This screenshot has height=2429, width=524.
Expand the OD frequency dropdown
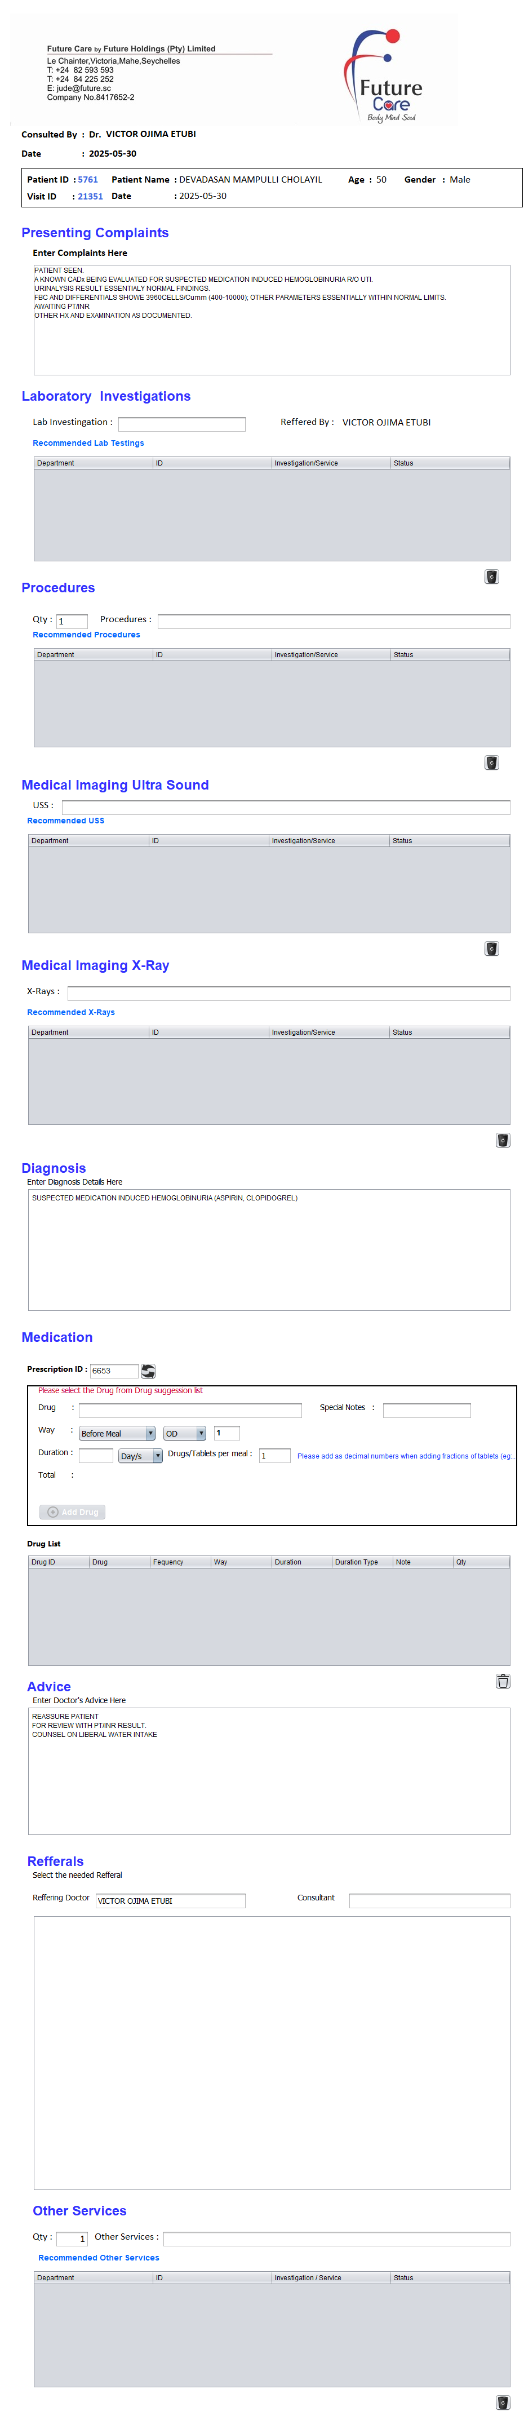(185, 1433)
